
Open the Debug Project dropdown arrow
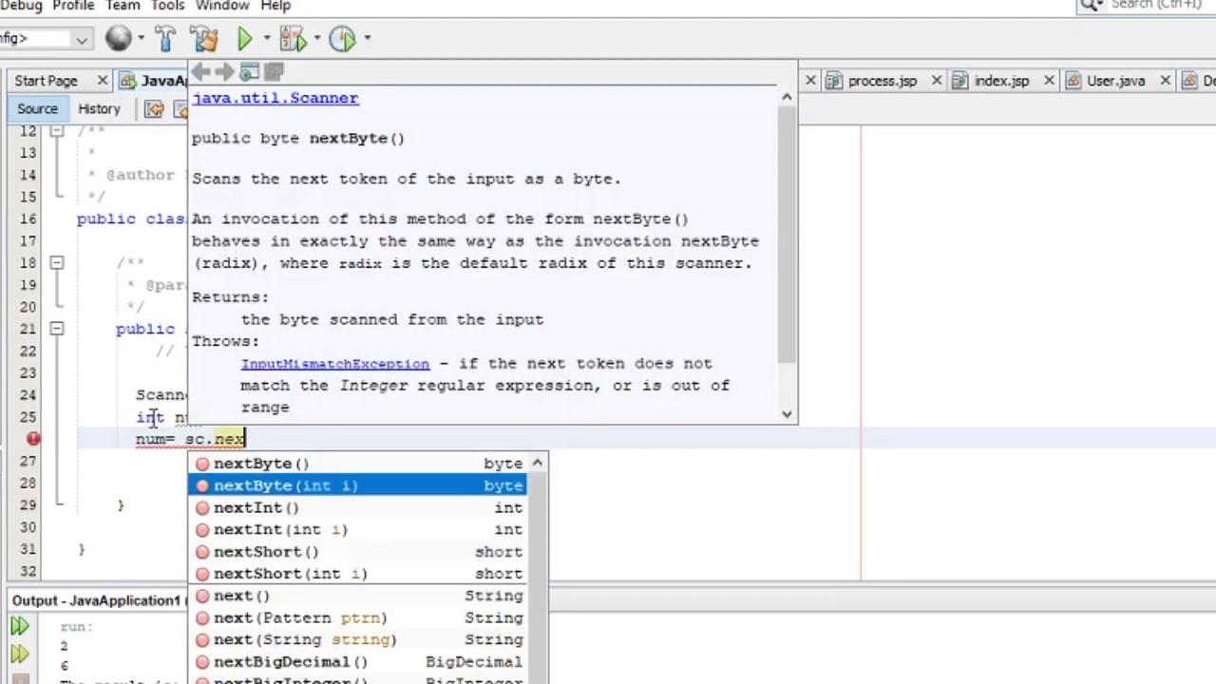click(316, 39)
